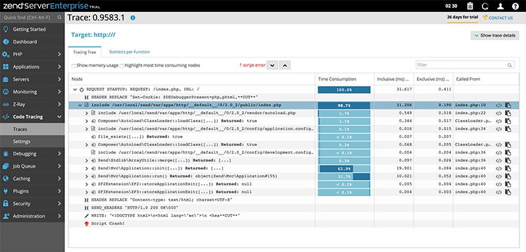Viewport: 526px width, 252px height.
Task: Show source for Application::run() row
Action: coord(499,176)
